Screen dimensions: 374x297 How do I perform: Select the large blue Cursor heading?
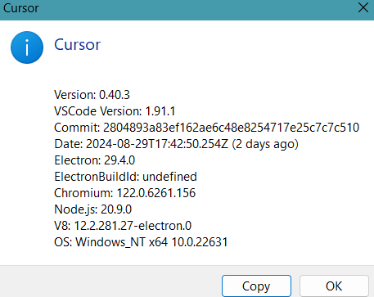tap(78, 45)
